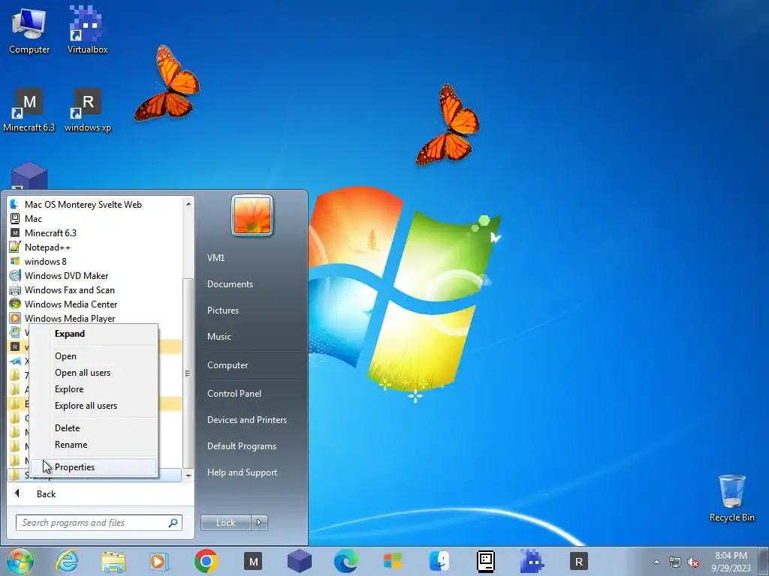Choose Explore in the context menu

click(94, 389)
